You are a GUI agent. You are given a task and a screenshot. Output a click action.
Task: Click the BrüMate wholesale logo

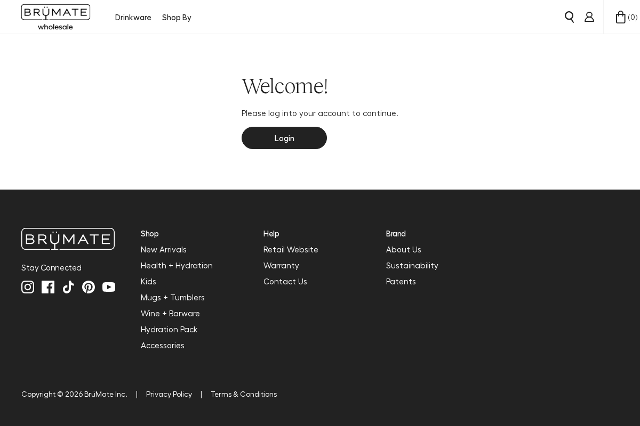55,17
